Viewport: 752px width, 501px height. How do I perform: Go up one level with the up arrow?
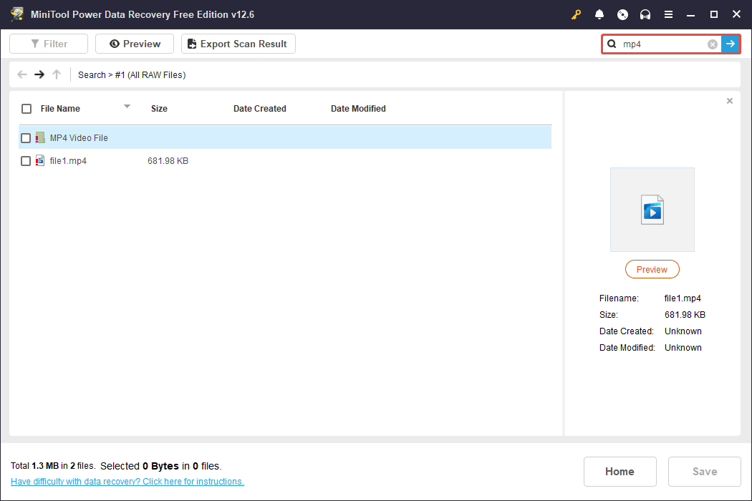tap(57, 74)
